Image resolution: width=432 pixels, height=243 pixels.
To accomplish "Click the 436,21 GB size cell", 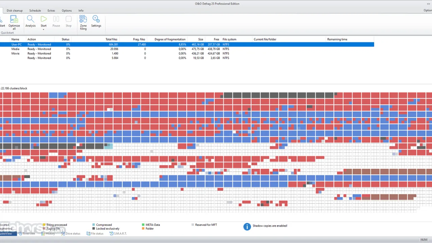I will (x=198, y=53).
